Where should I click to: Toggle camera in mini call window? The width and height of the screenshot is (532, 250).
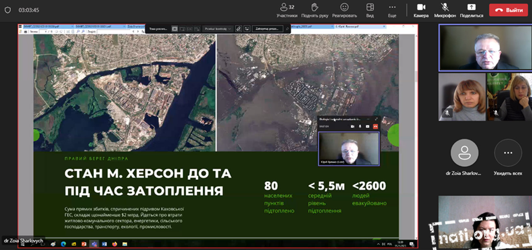(x=352, y=126)
